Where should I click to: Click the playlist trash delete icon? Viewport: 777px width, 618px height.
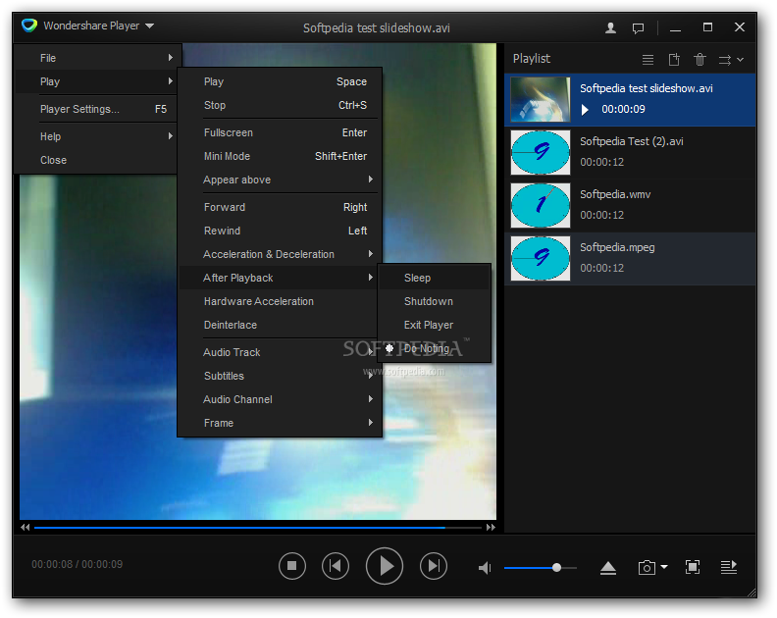[699, 60]
